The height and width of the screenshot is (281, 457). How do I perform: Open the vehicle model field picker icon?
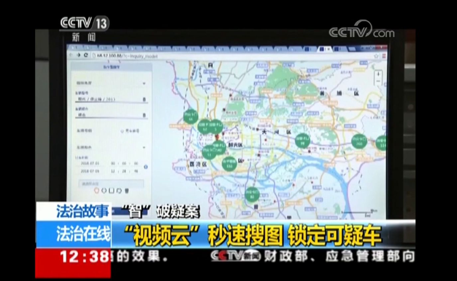(x=144, y=99)
